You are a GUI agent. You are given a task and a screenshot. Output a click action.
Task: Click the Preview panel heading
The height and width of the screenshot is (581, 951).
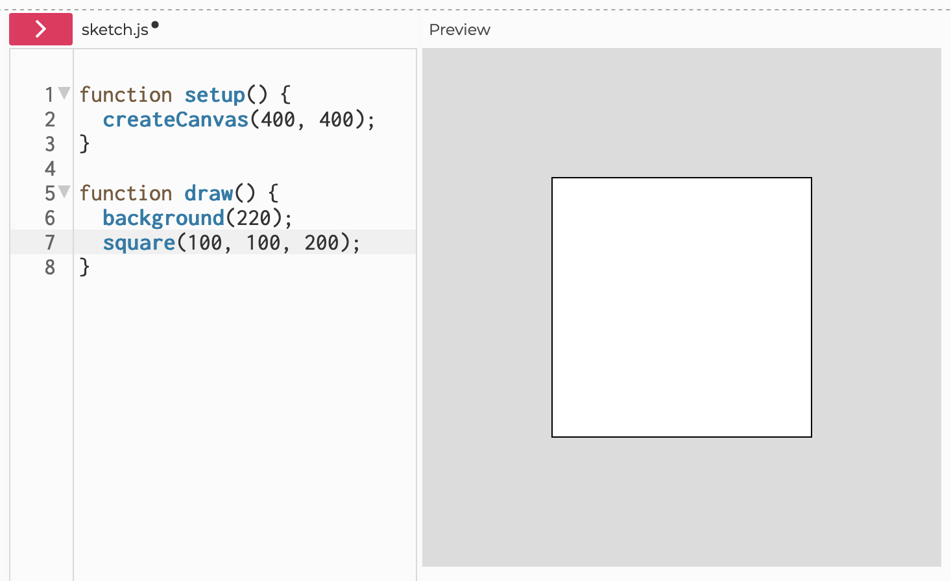tap(459, 30)
